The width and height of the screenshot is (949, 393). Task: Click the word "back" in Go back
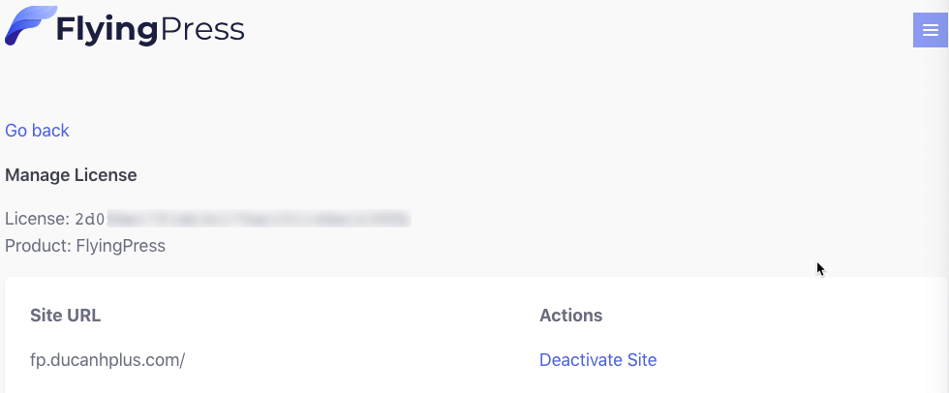[52, 131]
